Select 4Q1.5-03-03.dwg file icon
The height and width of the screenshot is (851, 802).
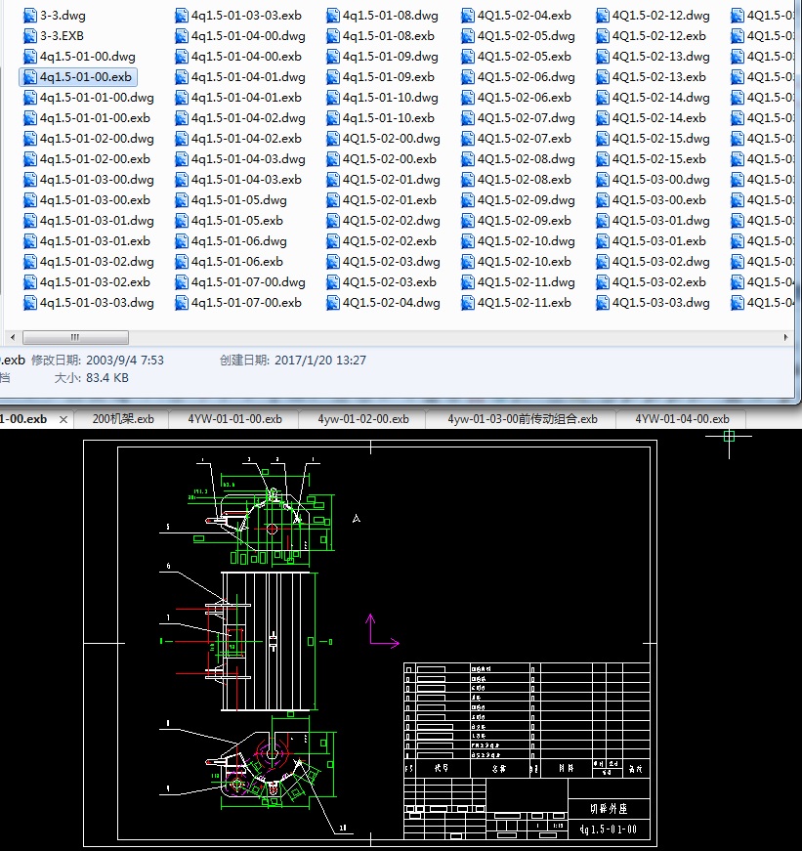tap(602, 303)
